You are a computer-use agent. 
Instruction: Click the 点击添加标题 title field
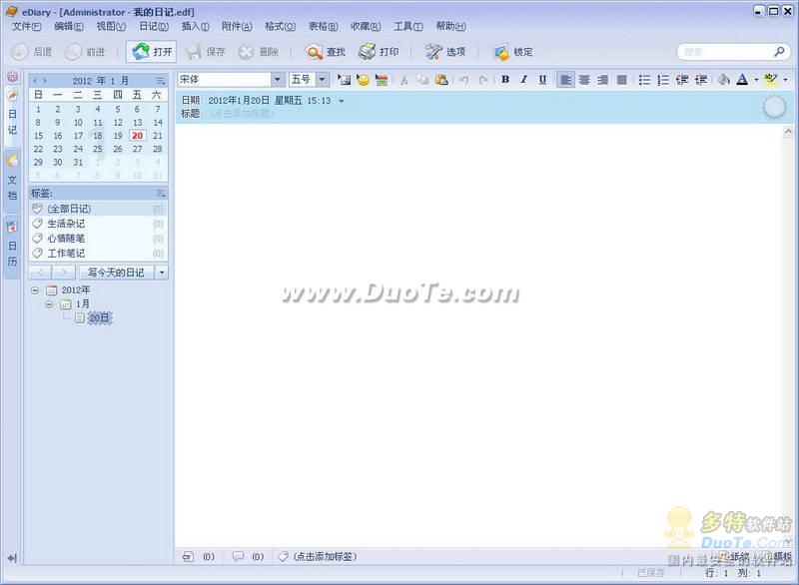point(242,114)
